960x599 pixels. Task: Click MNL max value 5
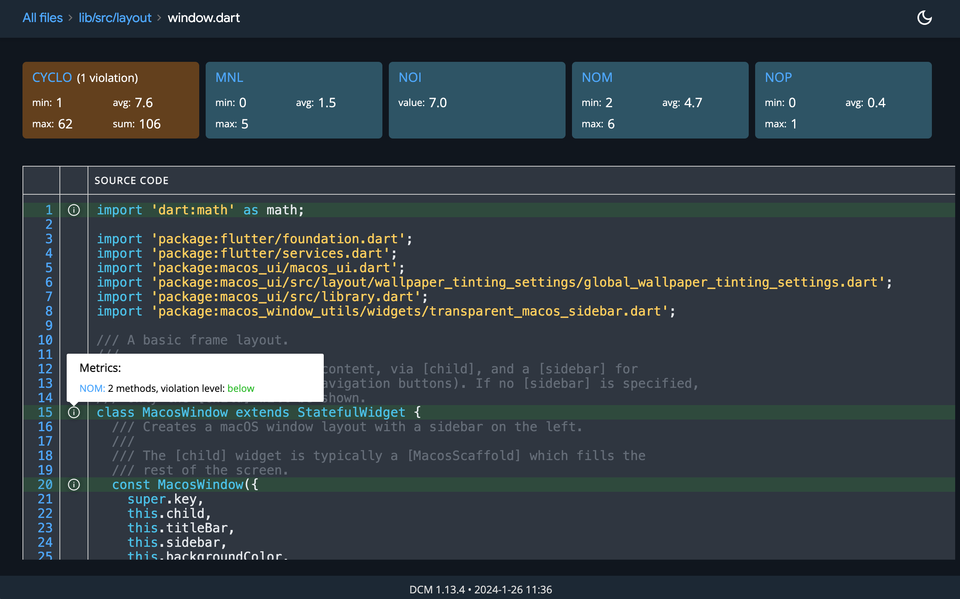tap(245, 124)
